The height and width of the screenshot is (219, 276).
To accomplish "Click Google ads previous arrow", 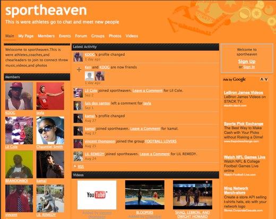I will click(x=262, y=79).
